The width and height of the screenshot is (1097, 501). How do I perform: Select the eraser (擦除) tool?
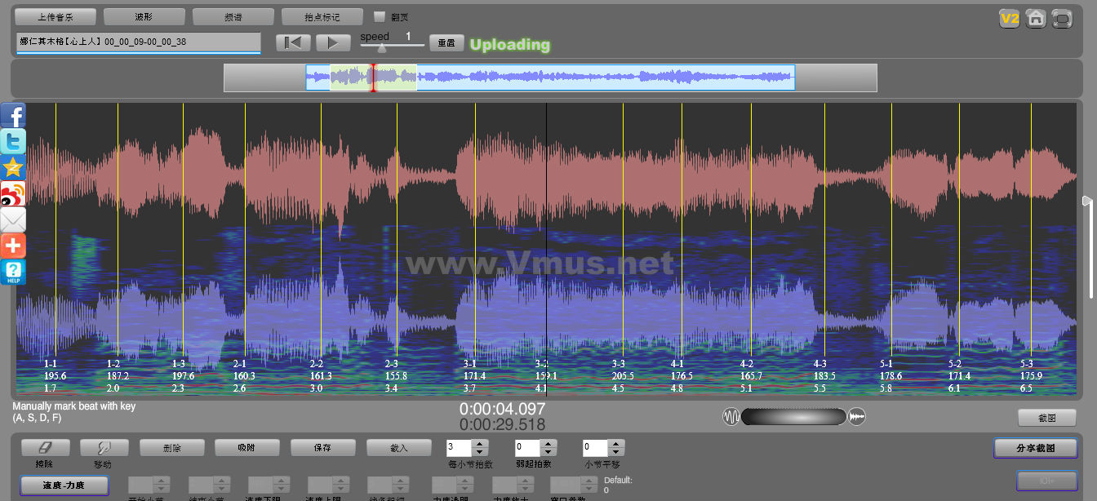[45, 447]
